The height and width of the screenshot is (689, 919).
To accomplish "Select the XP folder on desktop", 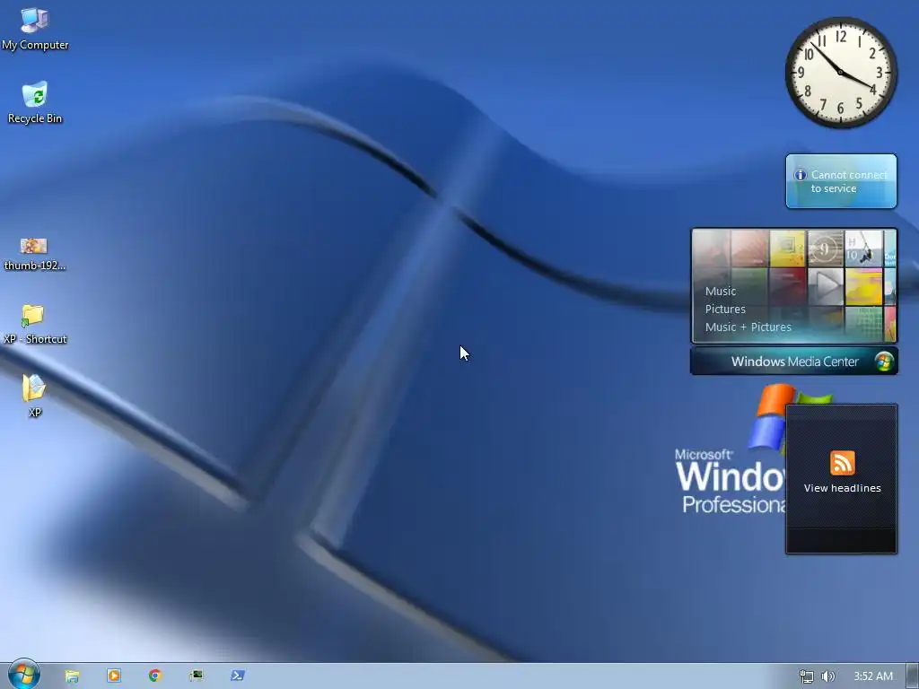I will [x=34, y=396].
